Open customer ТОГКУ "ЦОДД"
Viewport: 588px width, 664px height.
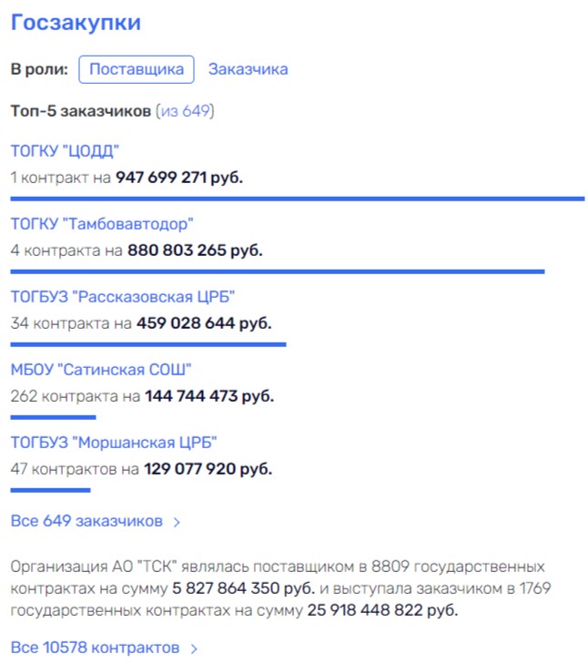click(x=65, y=150)
